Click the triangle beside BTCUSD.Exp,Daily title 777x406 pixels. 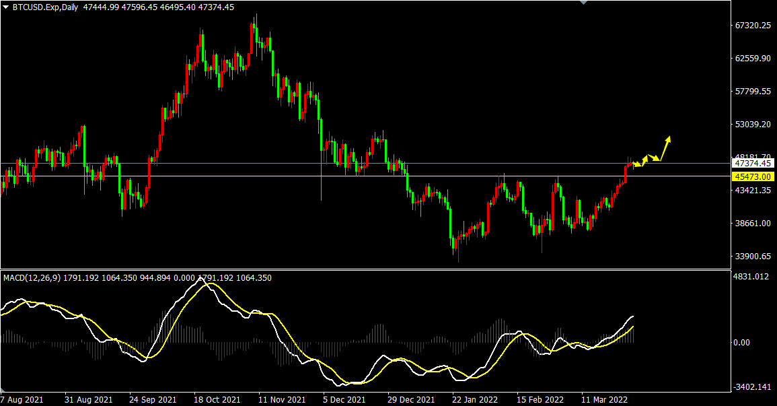[6, 7]
